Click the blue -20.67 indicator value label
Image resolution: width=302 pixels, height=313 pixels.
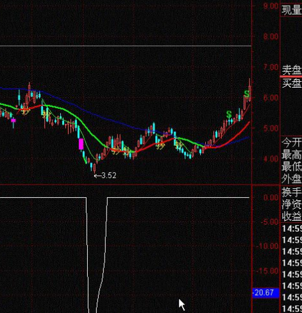point(266,293)
